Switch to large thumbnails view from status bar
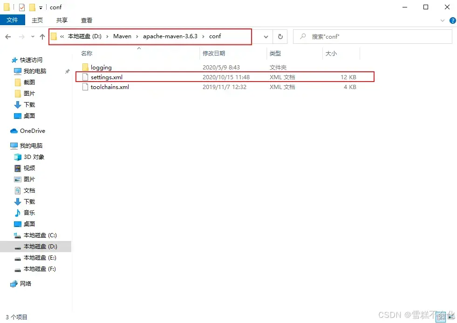The width and height of the screenshot is (457, 323). 450,316
